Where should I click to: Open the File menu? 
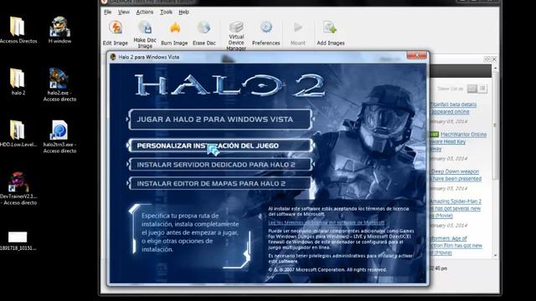tap(108, 12)
